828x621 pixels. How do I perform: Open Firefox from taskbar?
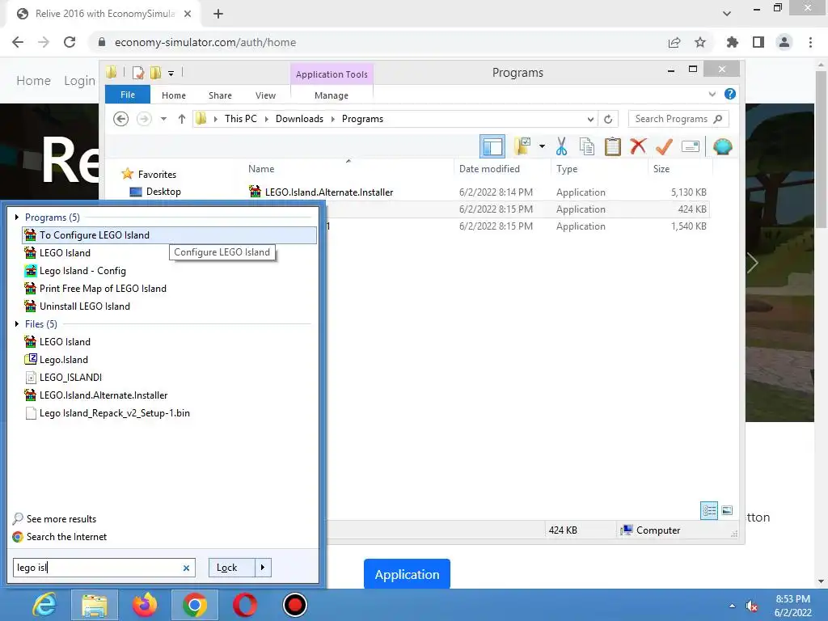[145, 605]
